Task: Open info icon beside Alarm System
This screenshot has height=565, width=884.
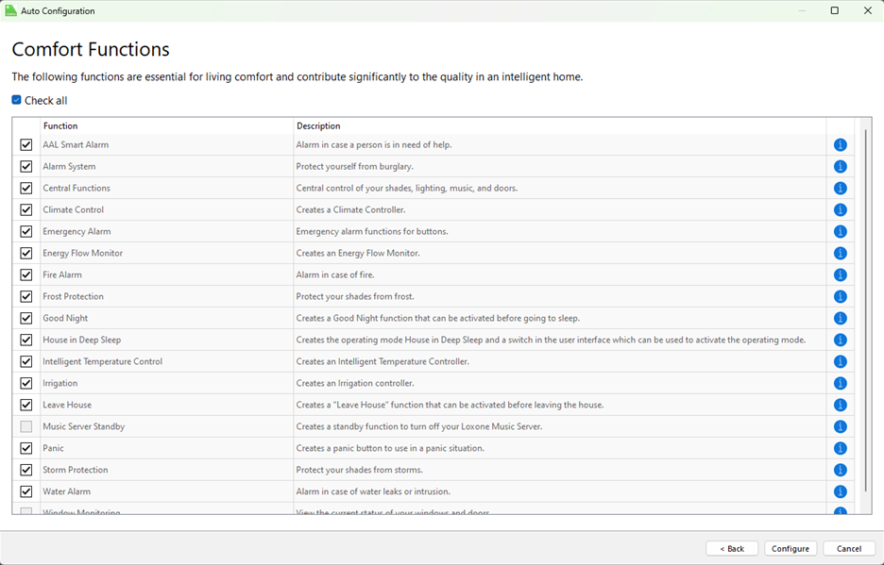Action: click(x=840, y=167)
